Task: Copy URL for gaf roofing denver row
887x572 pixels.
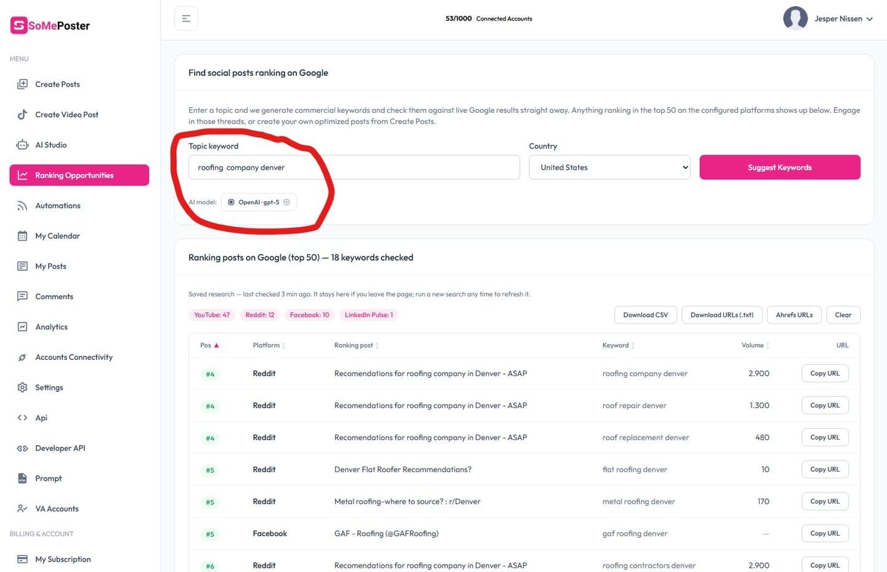Action: [825, 534]
